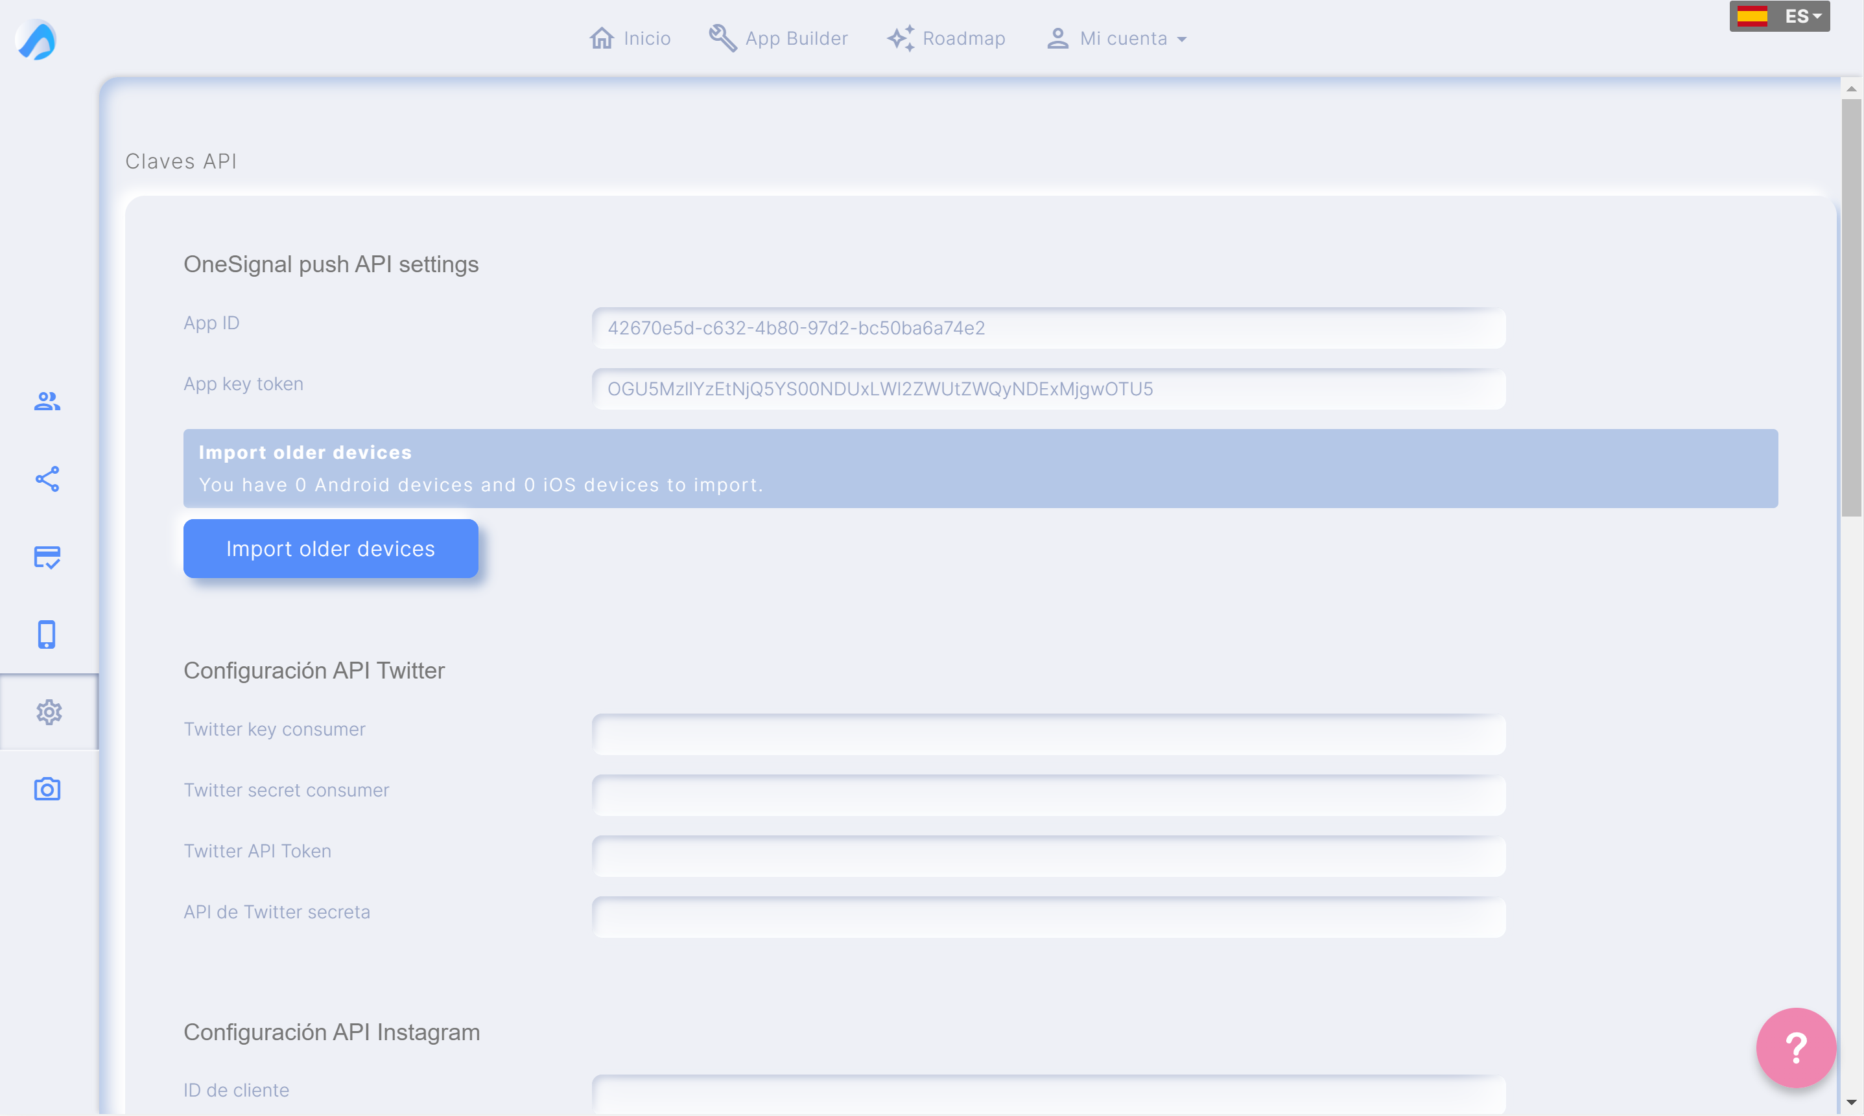This screenshot has width=1864, height=1116.
Task: Click the Spanish flag icon
Action: pyautogui.click(x=1752, y=16)
